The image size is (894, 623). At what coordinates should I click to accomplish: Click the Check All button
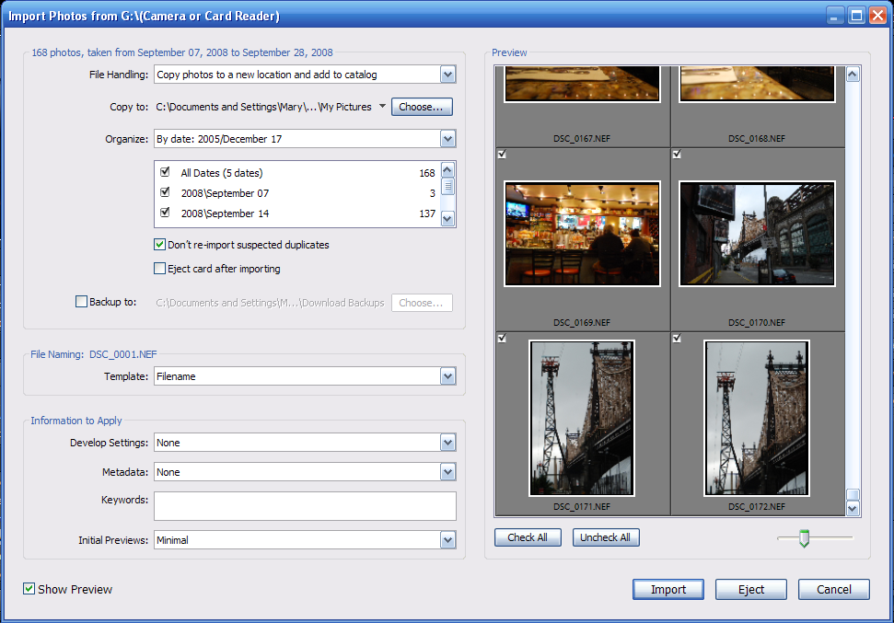pyautogui.click(x=528, y=537)
